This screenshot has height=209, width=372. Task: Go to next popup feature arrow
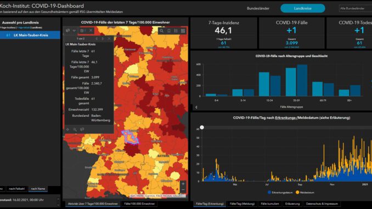(x=103, y=38)
